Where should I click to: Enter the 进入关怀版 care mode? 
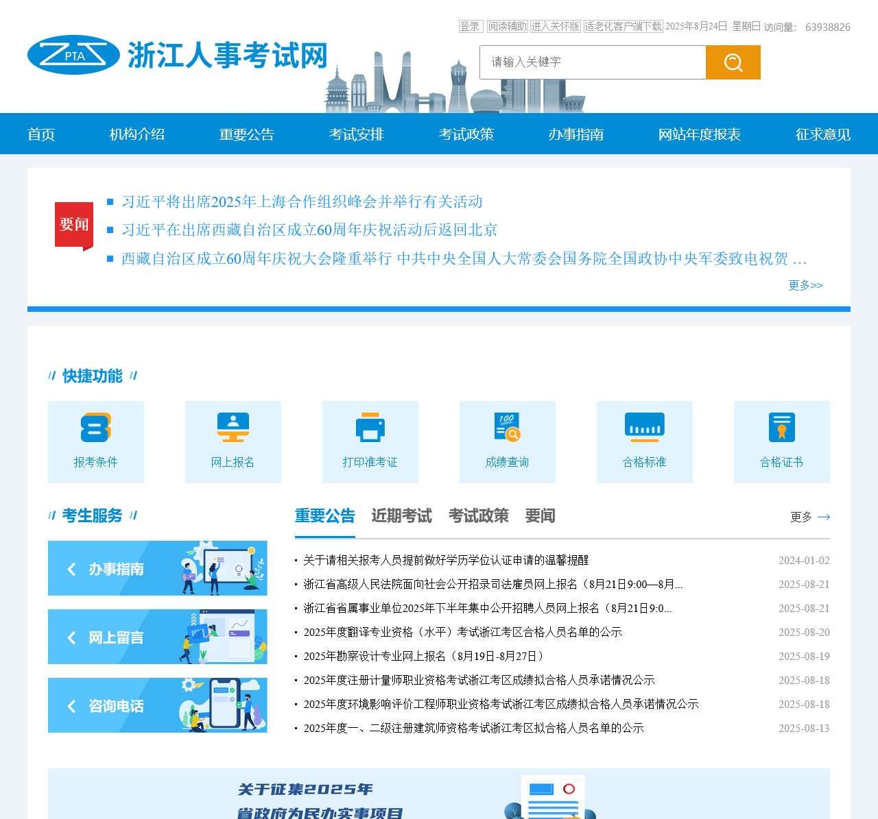point(555,26)
